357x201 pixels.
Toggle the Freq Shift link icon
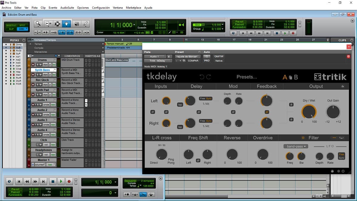198,161
